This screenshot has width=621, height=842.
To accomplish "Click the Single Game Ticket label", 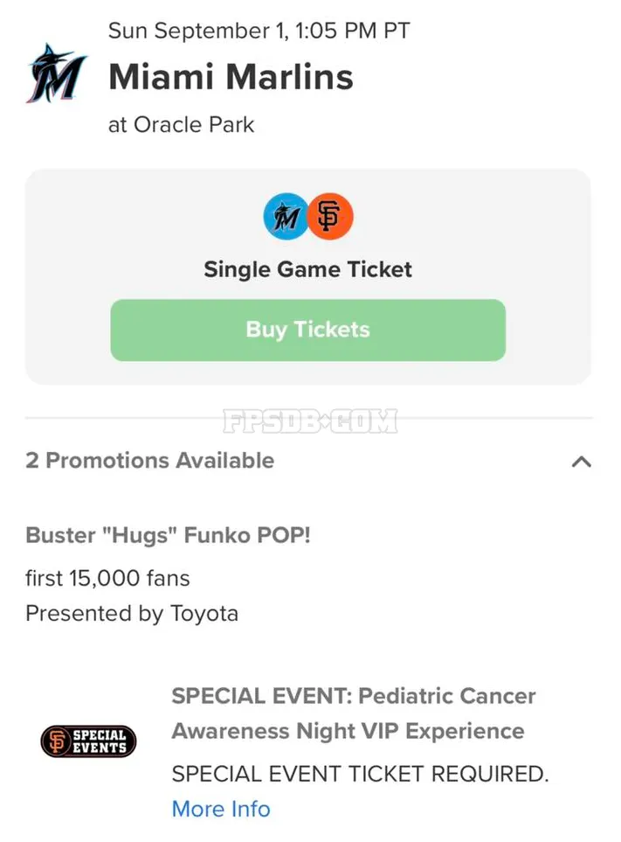I will coord(307,269).
